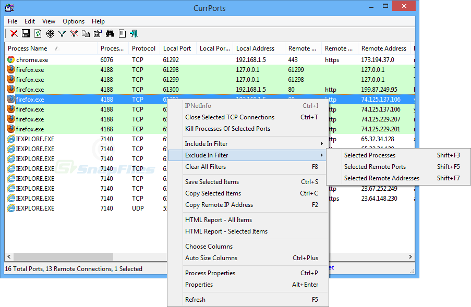Select Selected Remote Ports submenu item
471x307 pixels.
(x=398, y=167)
